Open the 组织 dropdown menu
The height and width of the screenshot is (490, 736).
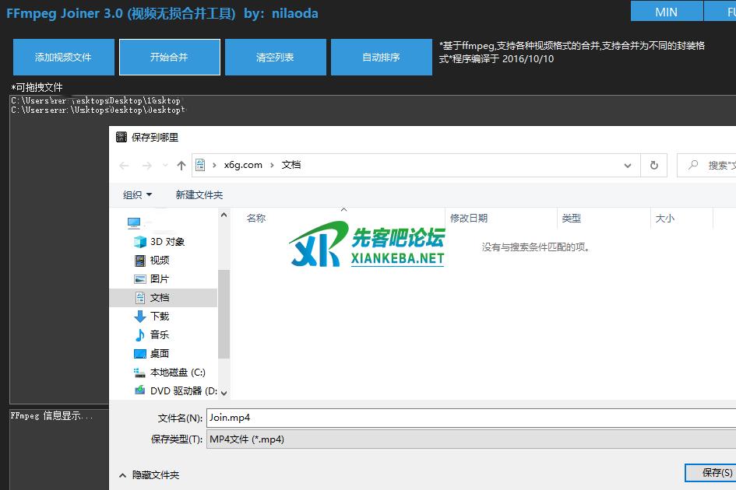[x=138, y=195]
